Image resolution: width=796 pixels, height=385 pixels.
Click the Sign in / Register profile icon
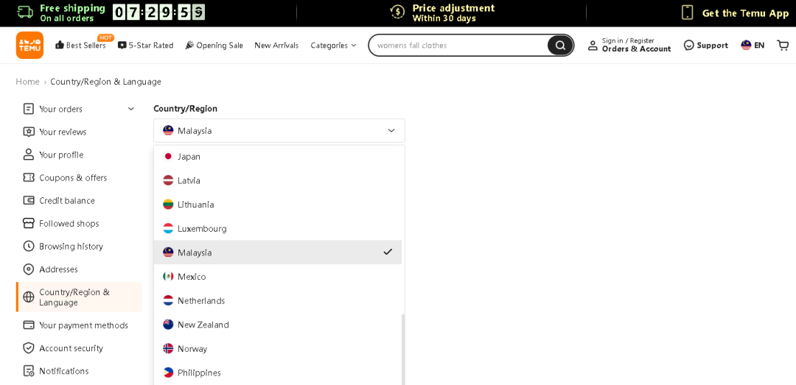pos(593,46)
